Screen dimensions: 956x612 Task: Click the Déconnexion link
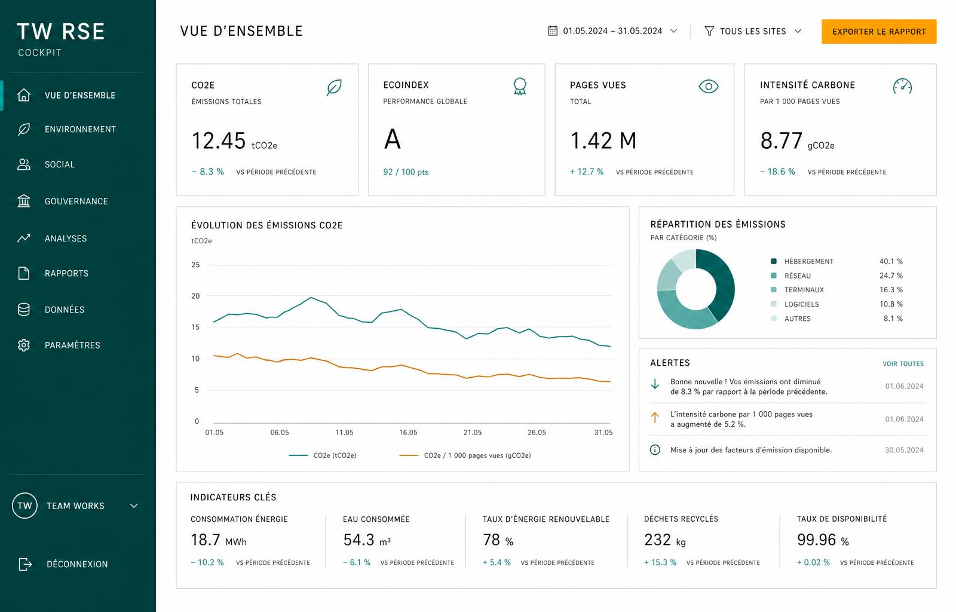coord(77,564)
